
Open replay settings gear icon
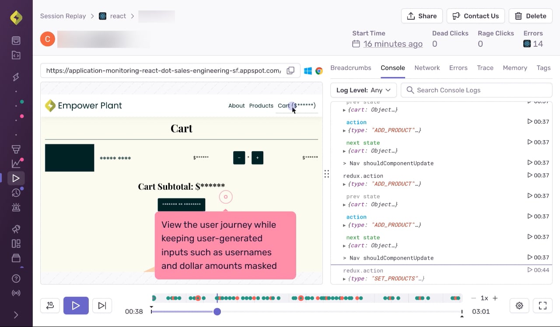coord(519,306)
